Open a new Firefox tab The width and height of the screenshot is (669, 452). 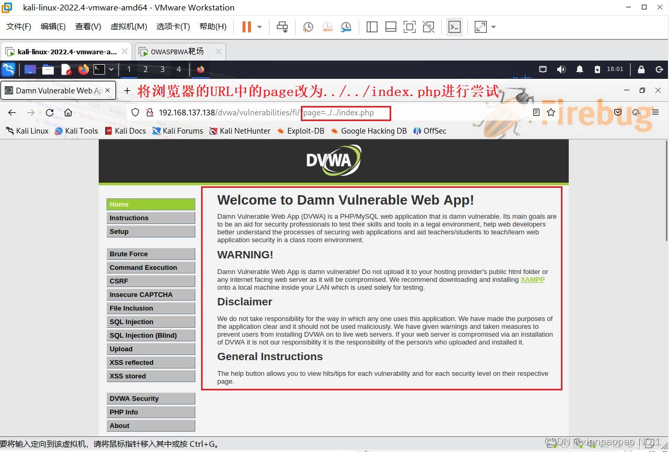(x=127, y=91)
